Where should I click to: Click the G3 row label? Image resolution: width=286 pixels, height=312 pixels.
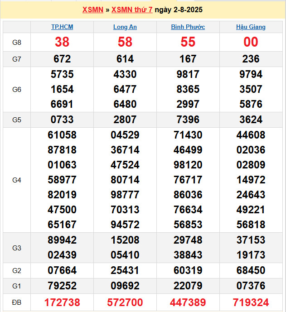tap(17, 248)
